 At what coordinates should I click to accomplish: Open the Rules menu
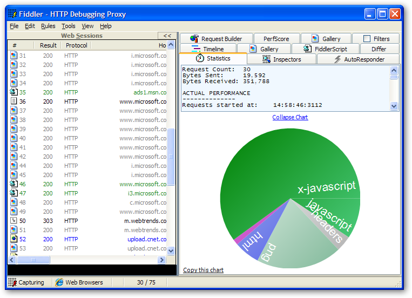coord(48,26)
